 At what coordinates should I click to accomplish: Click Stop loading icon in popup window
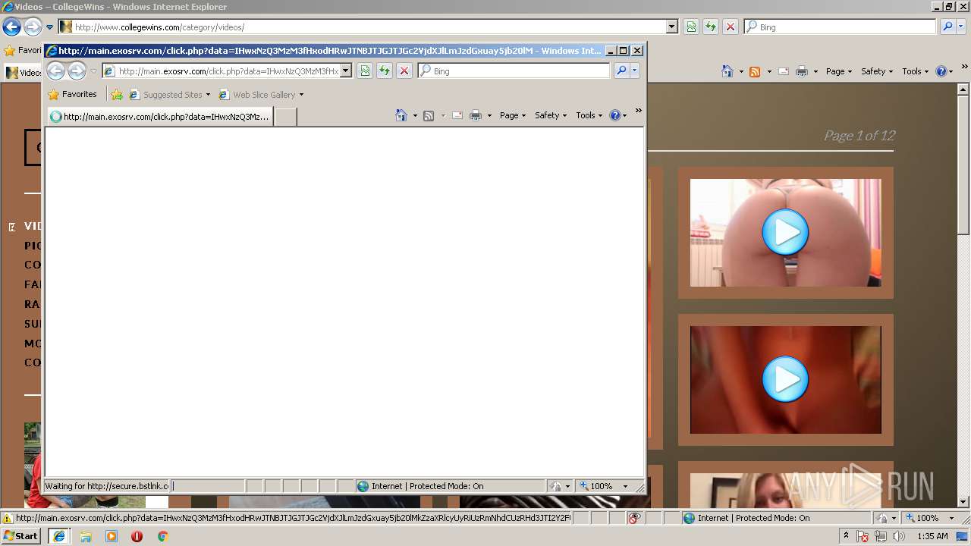pyautogui.click(x=404, y=71)
